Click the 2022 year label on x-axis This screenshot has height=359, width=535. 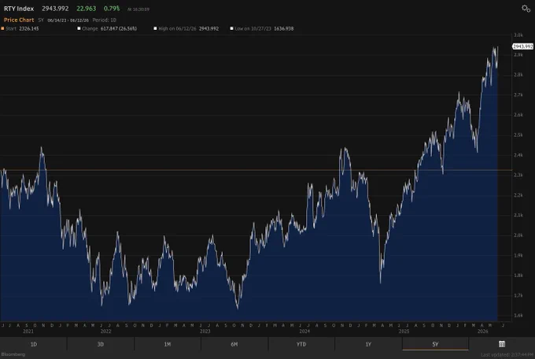[x=105, y=331]
